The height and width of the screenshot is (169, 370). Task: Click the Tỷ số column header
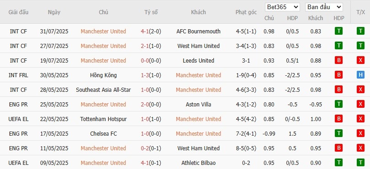(x=151, y=12)
